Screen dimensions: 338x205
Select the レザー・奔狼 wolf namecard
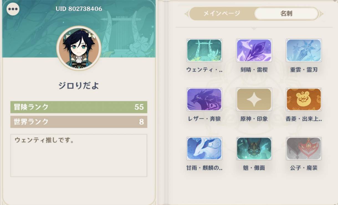point(204,99)
